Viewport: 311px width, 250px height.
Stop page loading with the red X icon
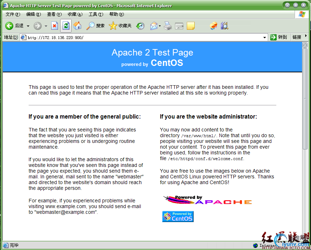click(x=54, y=26)
